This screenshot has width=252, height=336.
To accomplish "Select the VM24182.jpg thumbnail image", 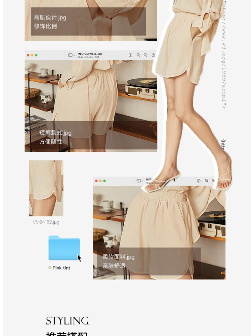I will click(x=46, y=188).
